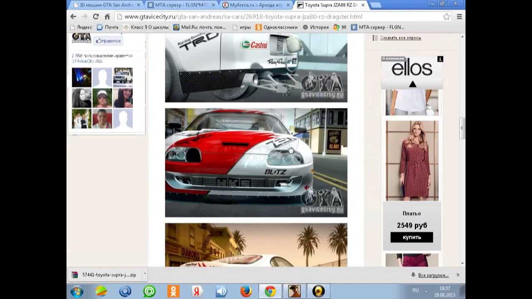The image size is (532, 299).
Task: Reload the page with the refresh icon
Action: tap(96, 17)
